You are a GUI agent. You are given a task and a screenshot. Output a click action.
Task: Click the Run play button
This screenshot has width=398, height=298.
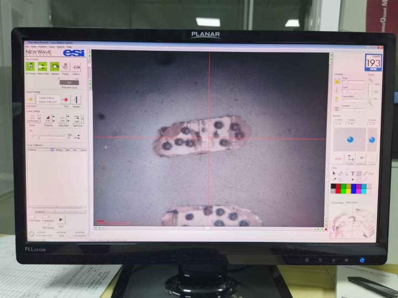61,220
